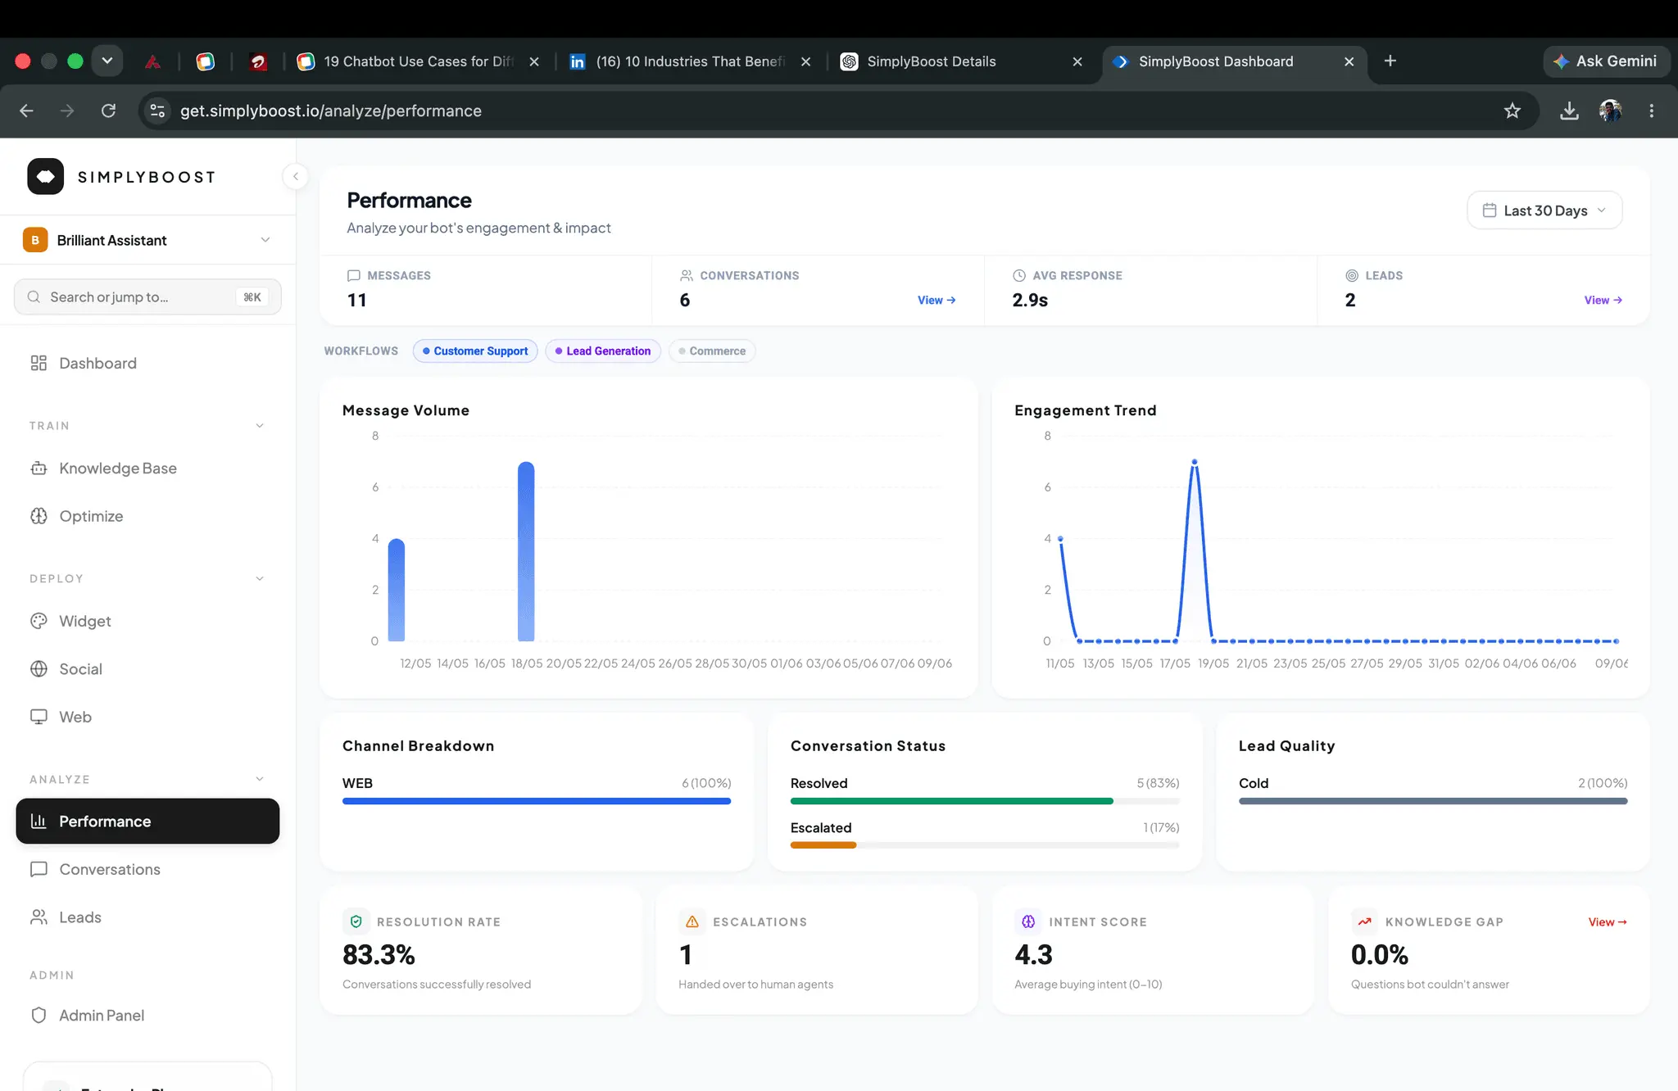
Task: Close the SimplyBoost Details tab
Action: (1077, 61)
